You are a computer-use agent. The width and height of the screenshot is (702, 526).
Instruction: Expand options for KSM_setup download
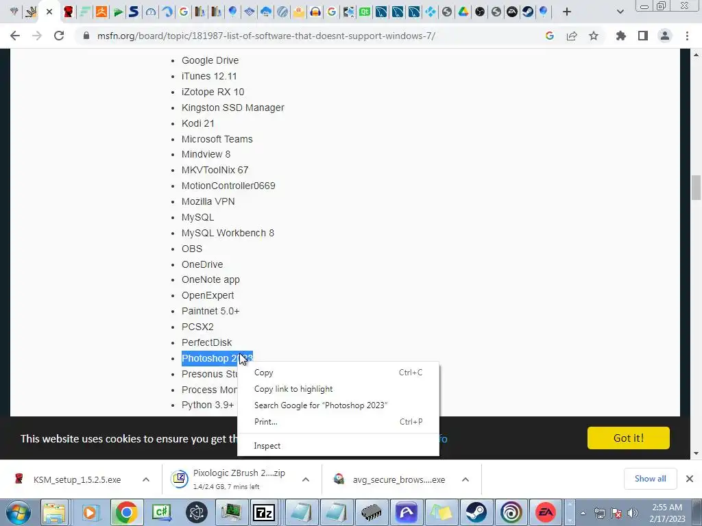pyautogui.click(x=146, y=479)
